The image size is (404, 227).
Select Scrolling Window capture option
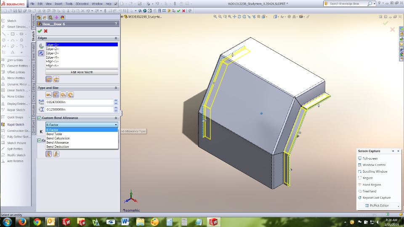coord(373,171)
